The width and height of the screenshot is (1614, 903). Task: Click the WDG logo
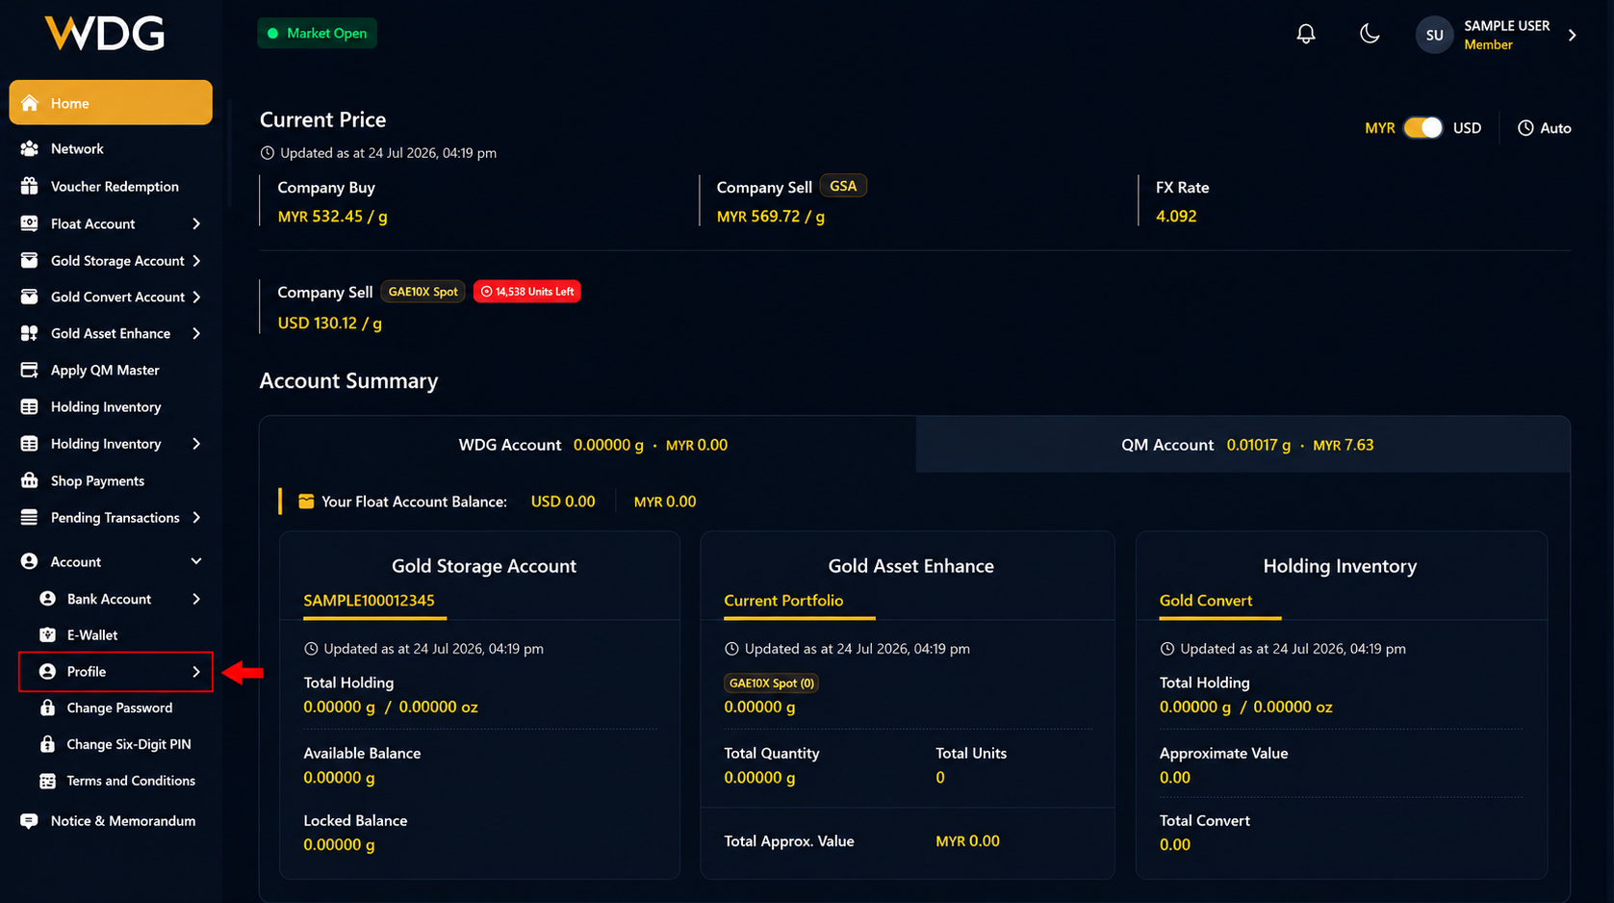105,34
